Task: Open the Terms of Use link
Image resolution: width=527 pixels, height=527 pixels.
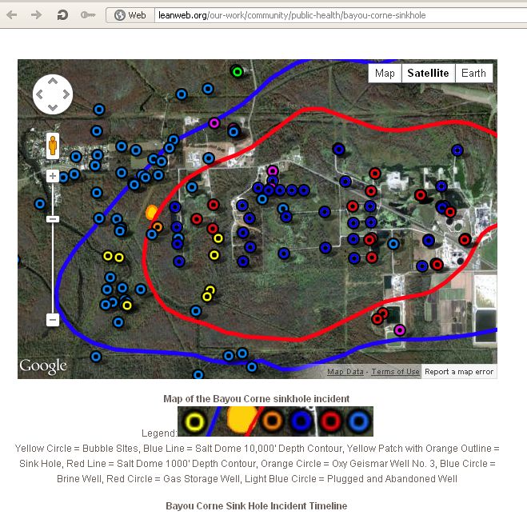Action: (x=395, y=372)
